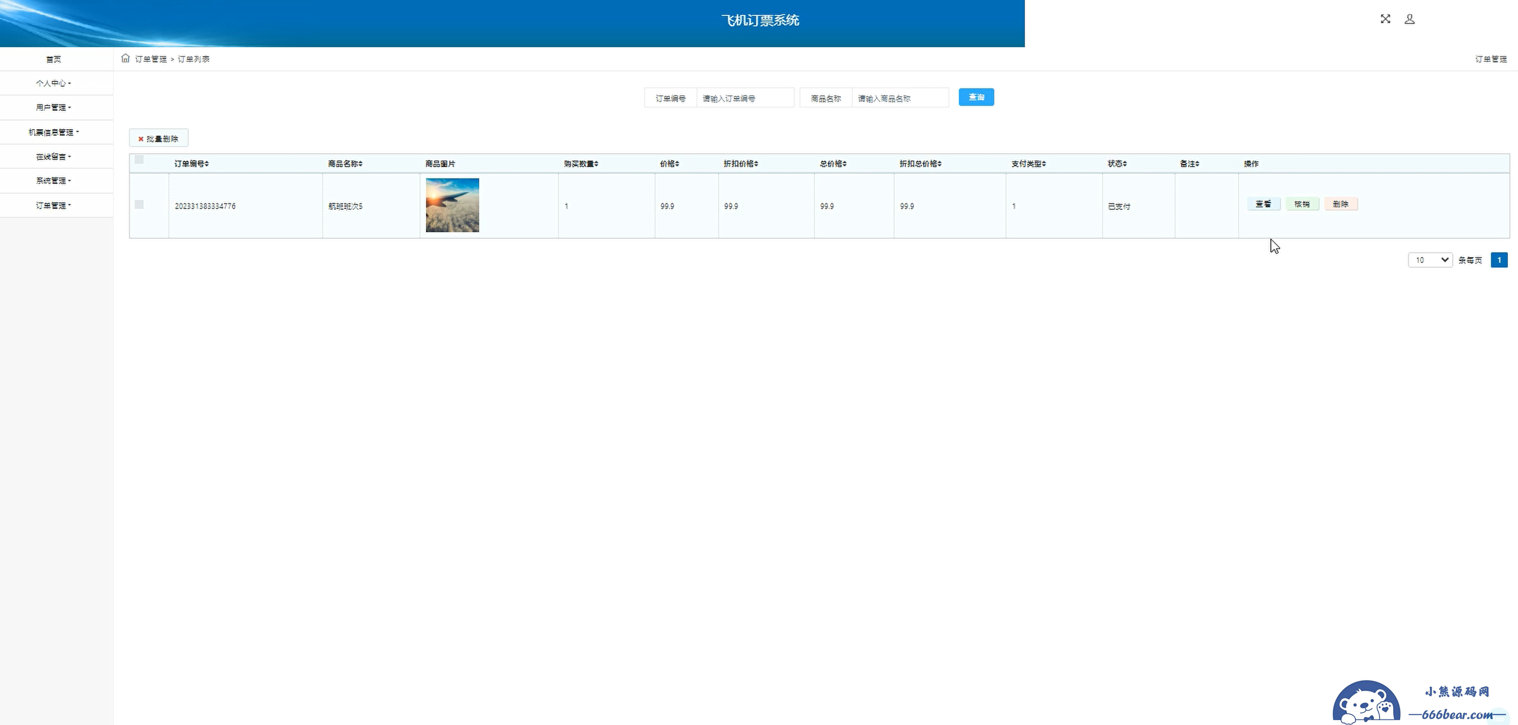The height and width of the screenshot is (725, 1518).
Task: Expand the 订单管理 sidebar menu
Action: pos(54,205)
